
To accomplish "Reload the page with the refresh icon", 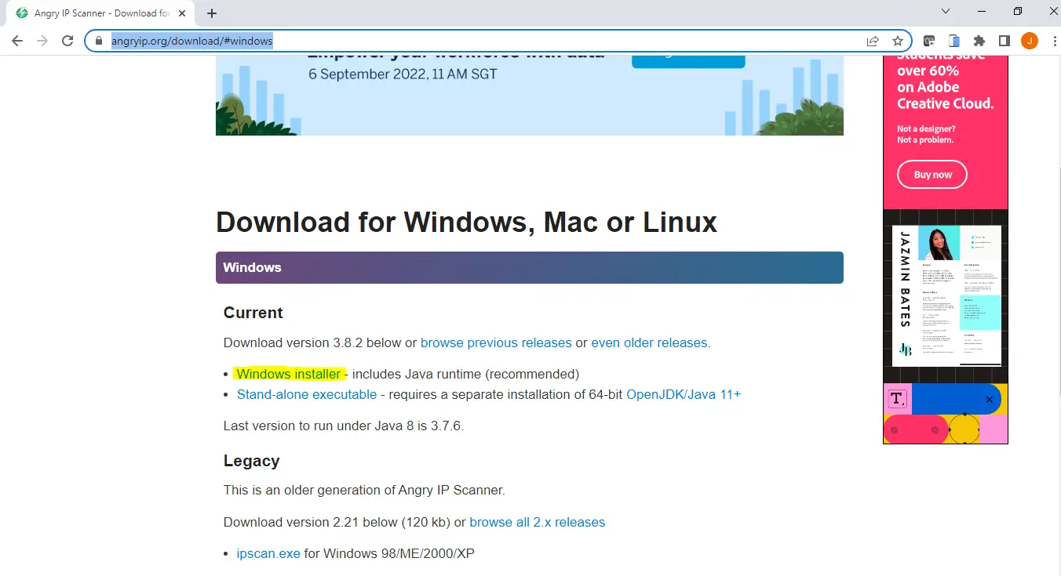I will 67,41.
